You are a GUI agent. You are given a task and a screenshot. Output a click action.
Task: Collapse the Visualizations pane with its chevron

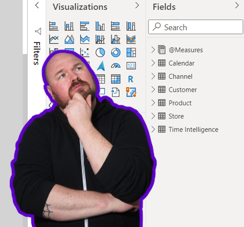[137, 5]
